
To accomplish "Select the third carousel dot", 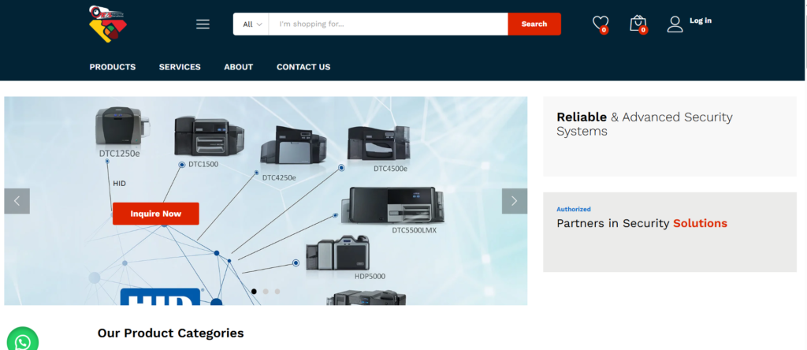I will 277,292.
